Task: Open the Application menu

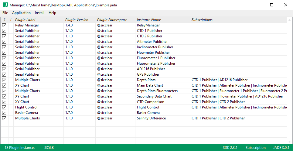Action: (x=21, y=13)
